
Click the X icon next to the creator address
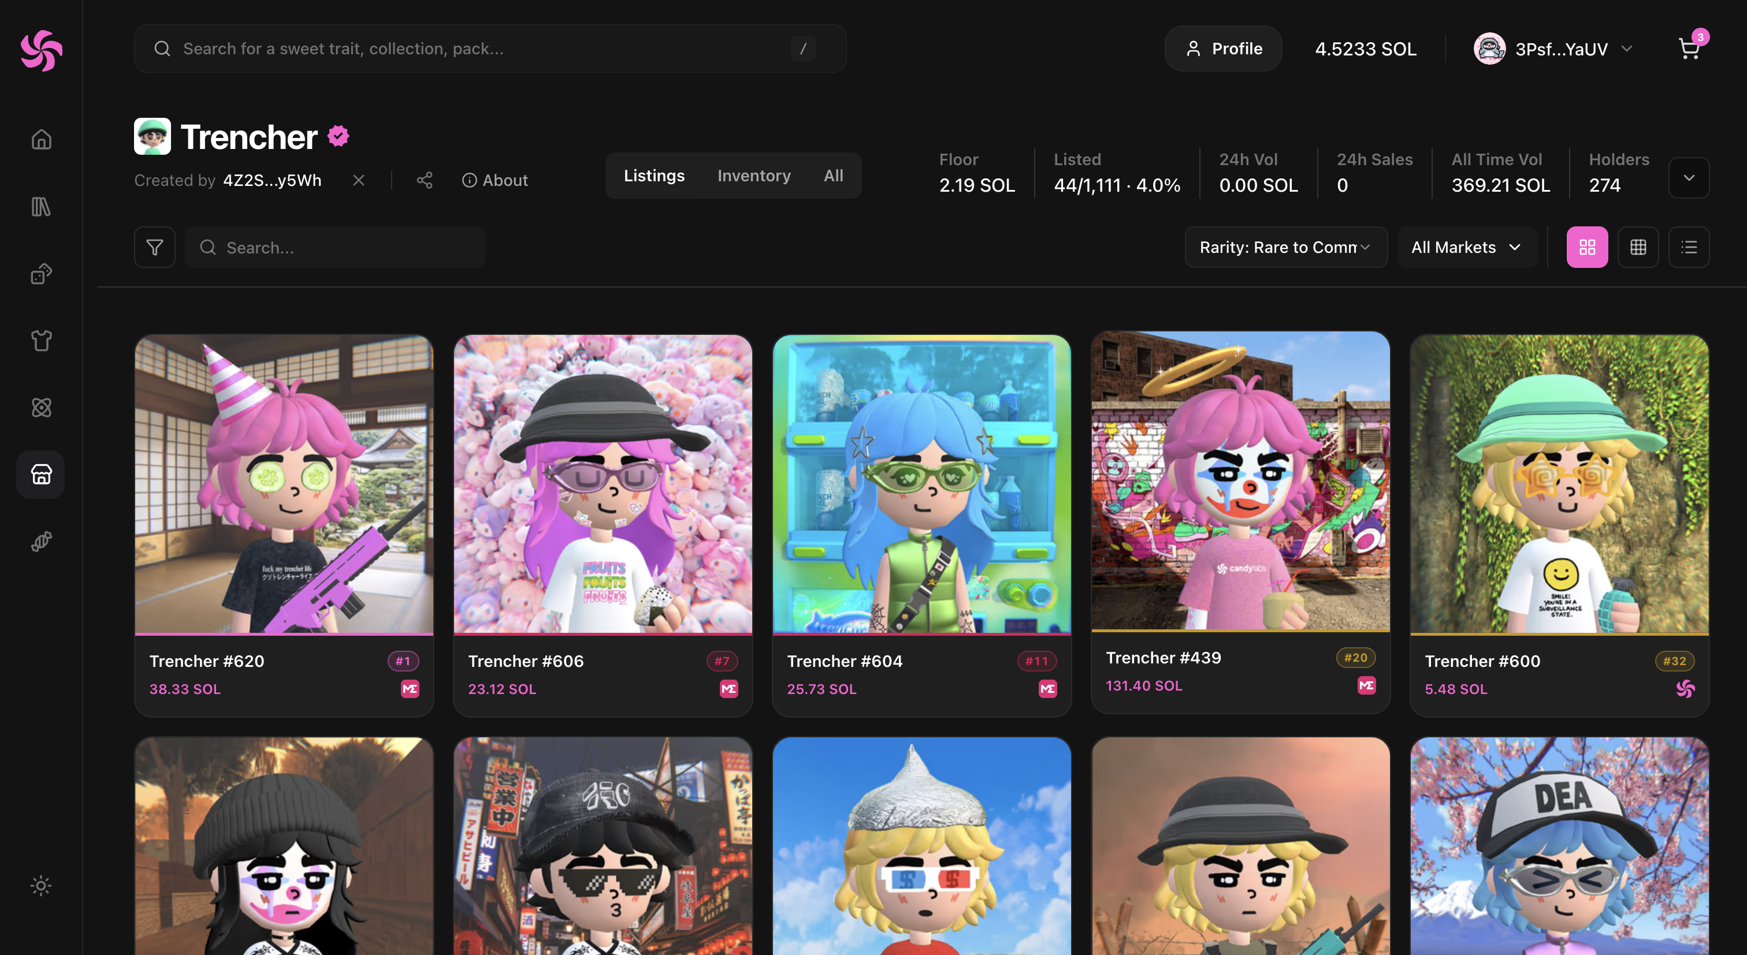[x=359, y=180]
